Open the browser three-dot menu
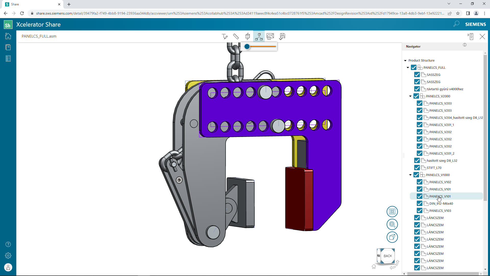 (x=484, y=13)
